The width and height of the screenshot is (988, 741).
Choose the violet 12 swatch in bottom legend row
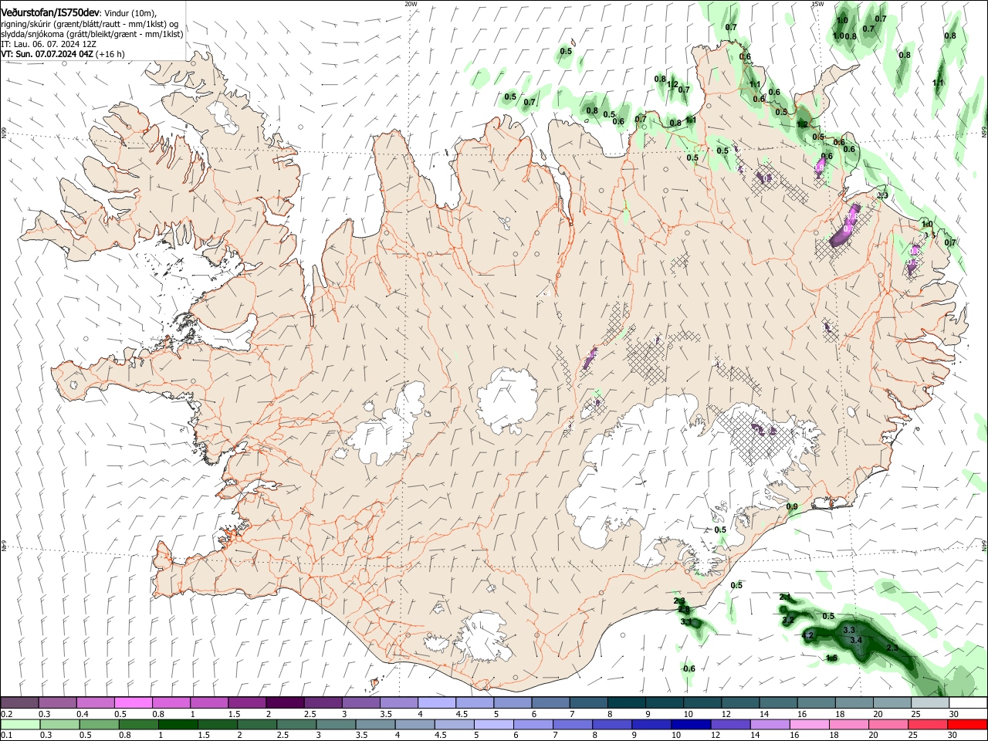click(729, 725)
